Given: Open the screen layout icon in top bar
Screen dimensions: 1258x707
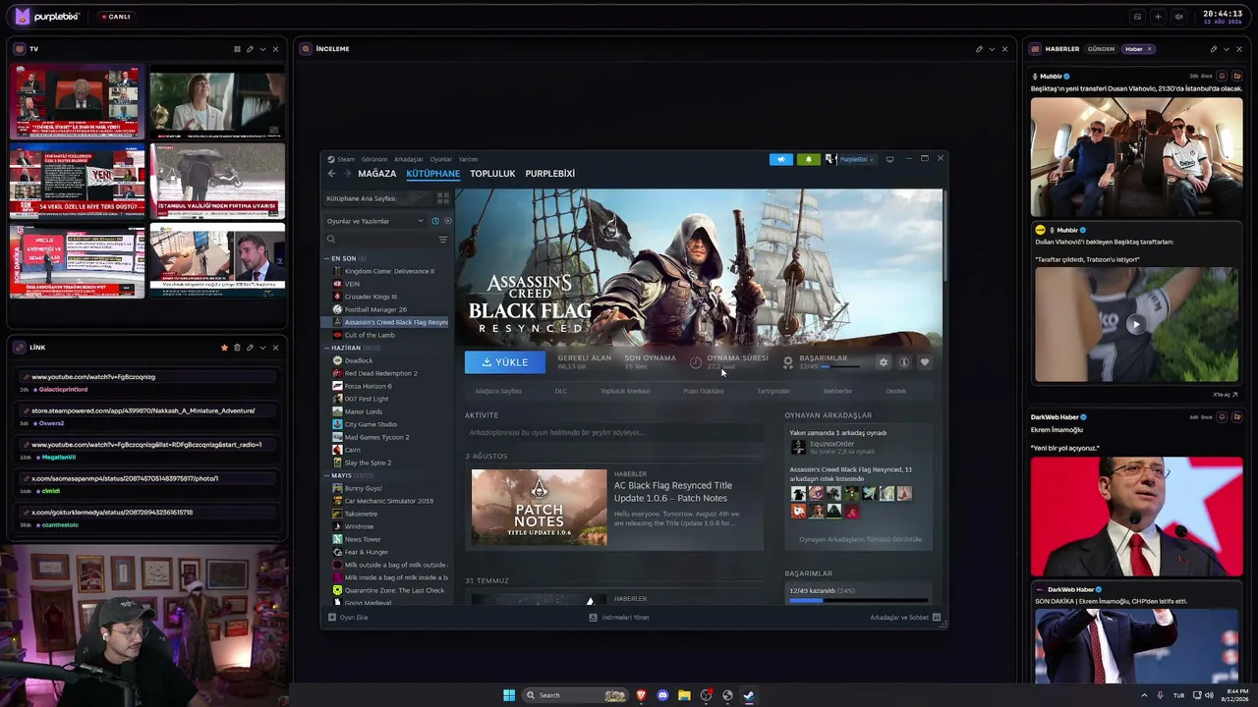Looking at the screenshot, I should [x=1137, y=17].
